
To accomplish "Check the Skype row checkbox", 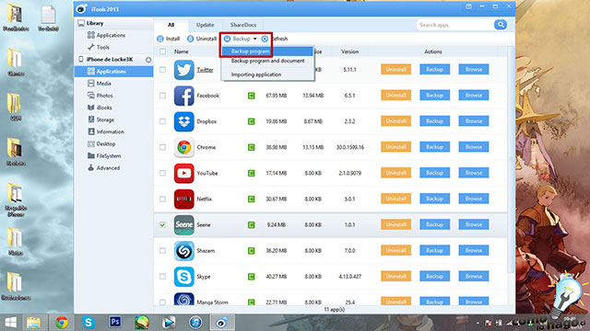I will click(x=162, y=277).
